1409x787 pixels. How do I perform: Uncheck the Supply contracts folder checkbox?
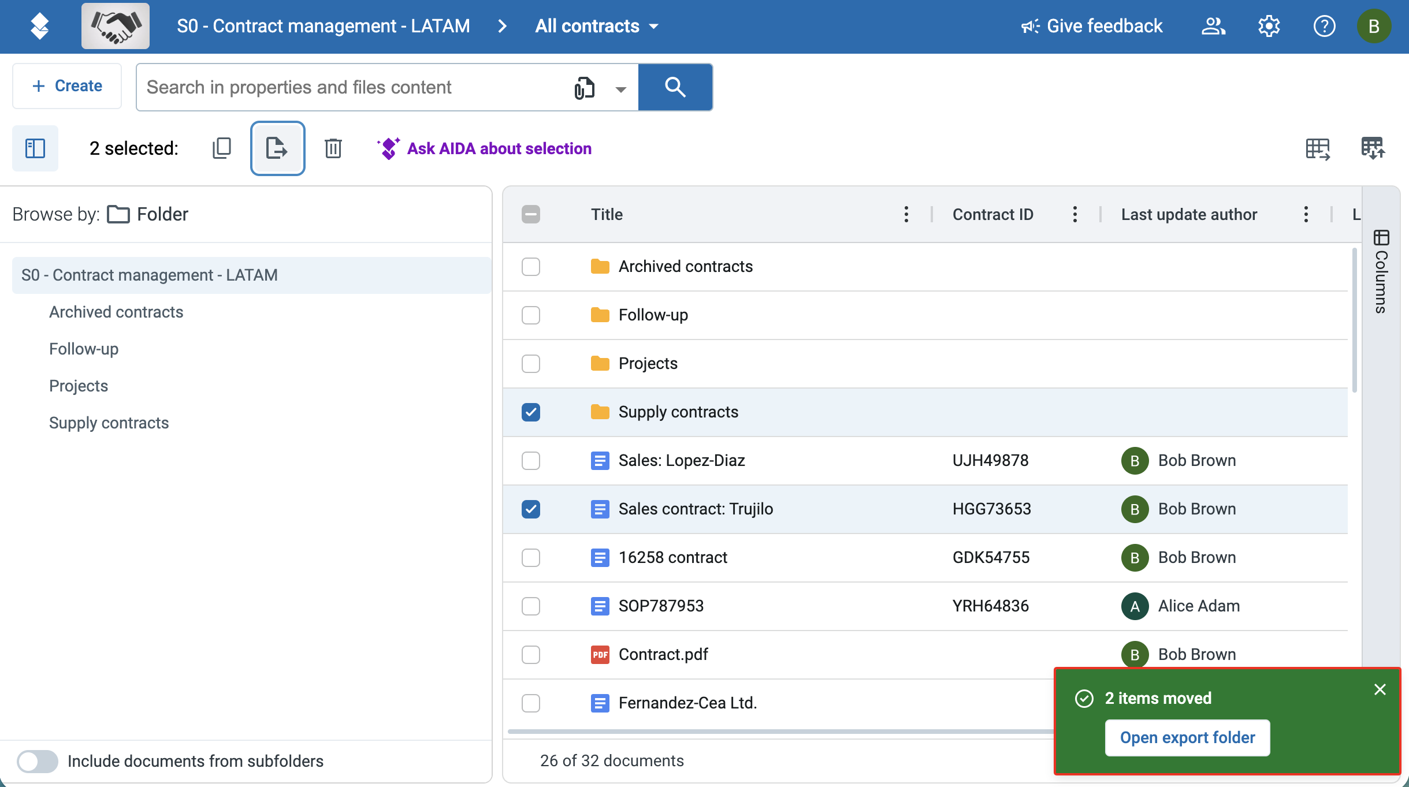(531, 412)
